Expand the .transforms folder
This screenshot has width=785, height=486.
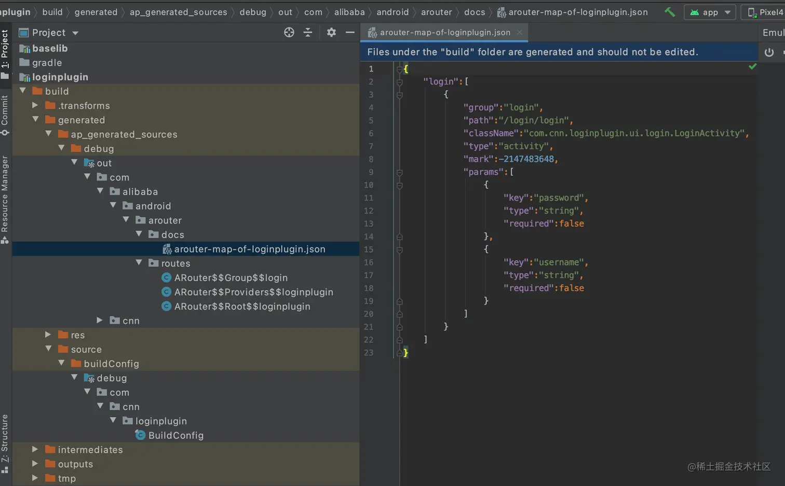tap(35, 105)
